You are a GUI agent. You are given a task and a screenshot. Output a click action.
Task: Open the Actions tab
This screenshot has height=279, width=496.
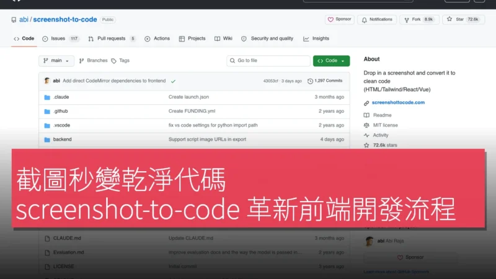coord(157,38)
